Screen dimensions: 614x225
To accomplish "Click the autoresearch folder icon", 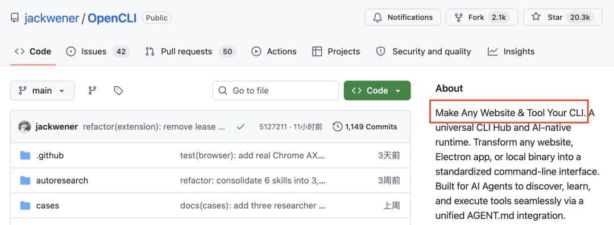I will pos(25,180).
